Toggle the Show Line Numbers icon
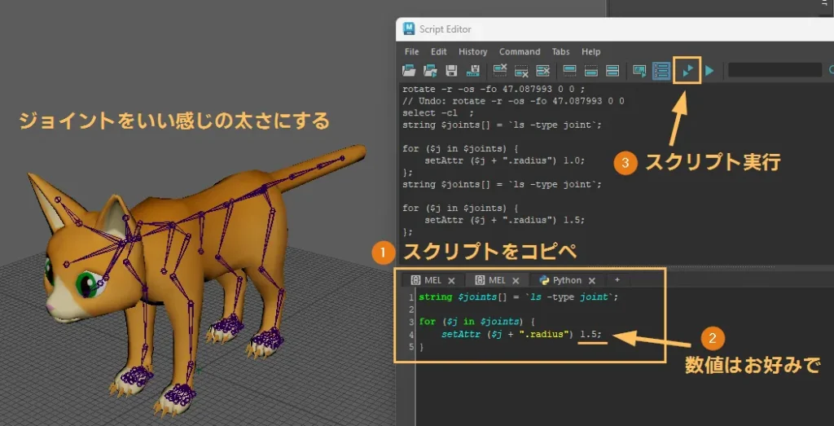 (x=661, y=70)
